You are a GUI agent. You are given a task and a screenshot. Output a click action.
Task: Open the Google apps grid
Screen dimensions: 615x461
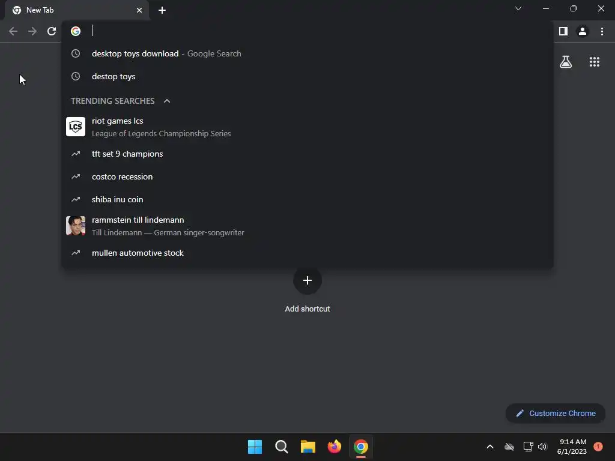595,62
